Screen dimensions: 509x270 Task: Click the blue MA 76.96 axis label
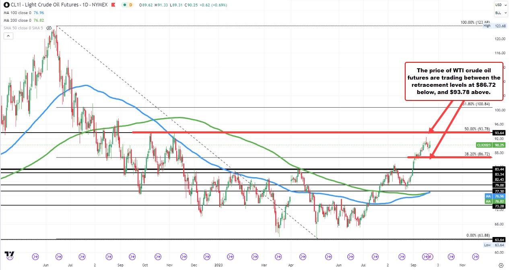(x=495, y=196)
